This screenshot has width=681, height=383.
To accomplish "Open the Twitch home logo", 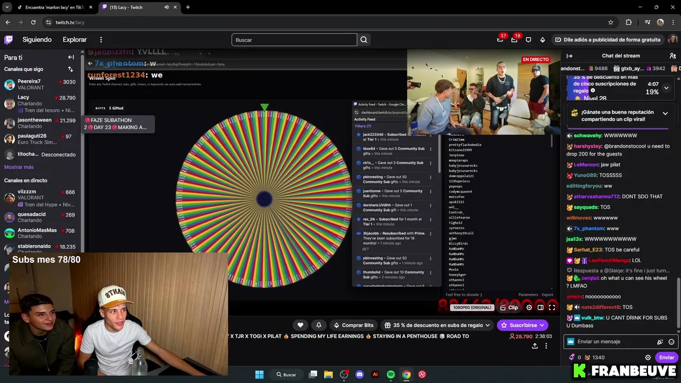I will (9, 40).
